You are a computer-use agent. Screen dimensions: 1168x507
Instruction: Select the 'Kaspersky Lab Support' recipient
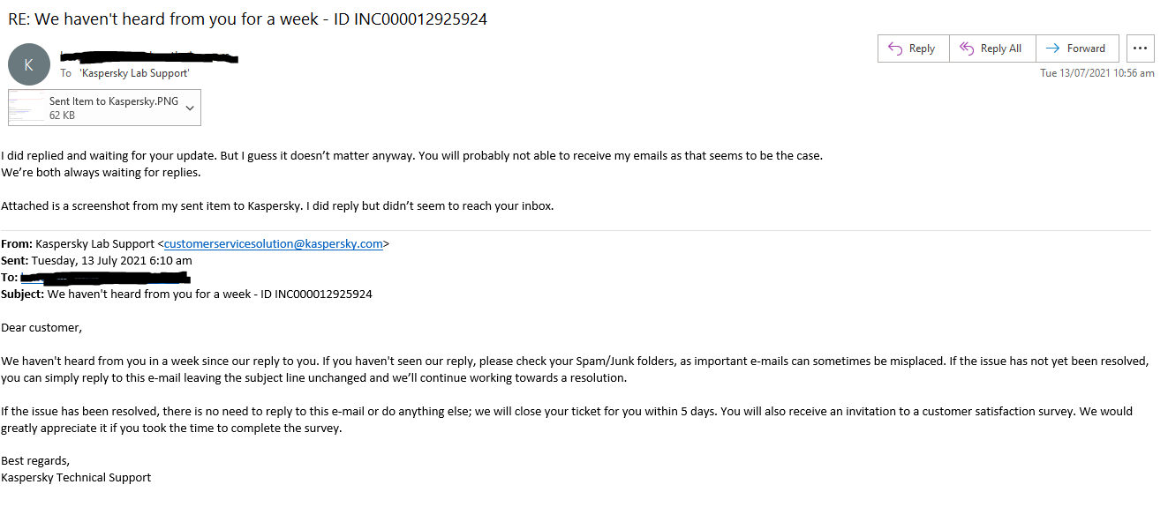pos(134,73)
